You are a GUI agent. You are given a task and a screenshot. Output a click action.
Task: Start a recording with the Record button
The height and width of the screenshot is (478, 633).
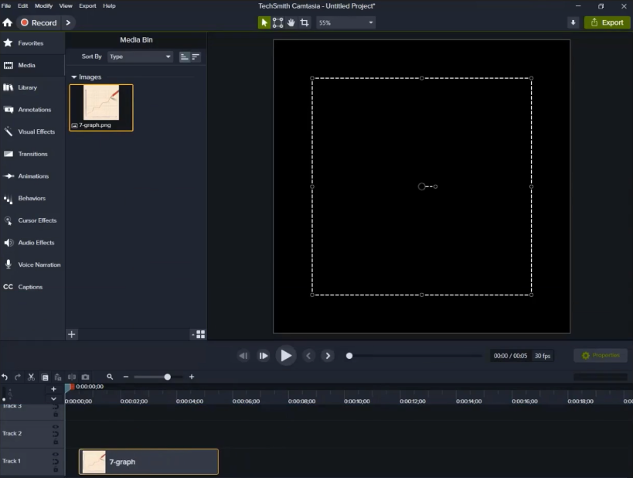(39, 22)
